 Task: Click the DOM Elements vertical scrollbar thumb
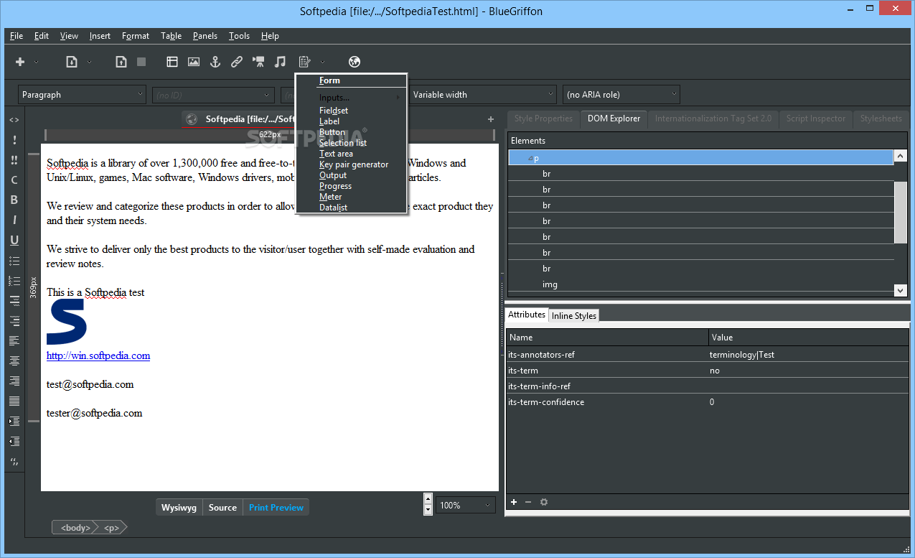[901, 213]
